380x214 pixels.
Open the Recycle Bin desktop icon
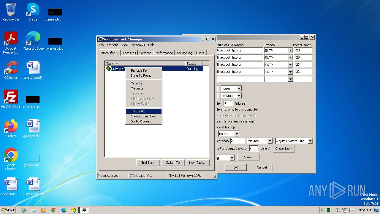pos(11,12)
